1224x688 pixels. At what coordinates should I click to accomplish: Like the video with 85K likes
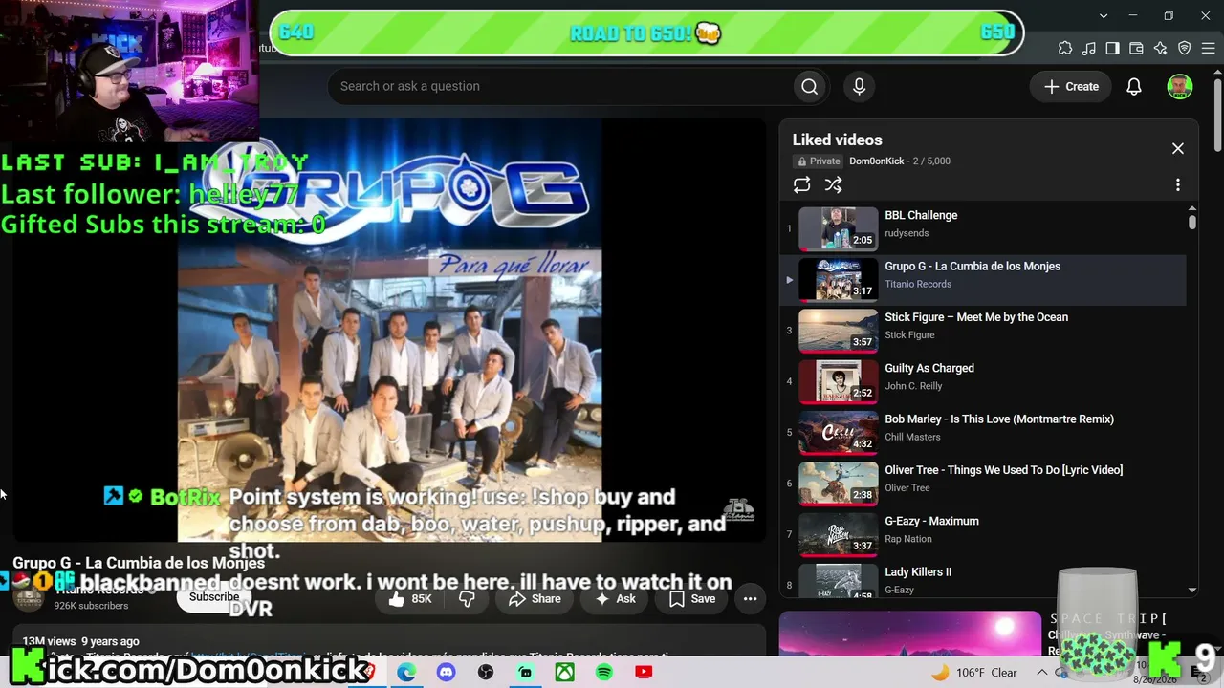click(410, 599)
